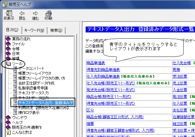Open the 仕入先台帳 link in right column
This screenshot has height=137, width=195.
tap(182, 63)
